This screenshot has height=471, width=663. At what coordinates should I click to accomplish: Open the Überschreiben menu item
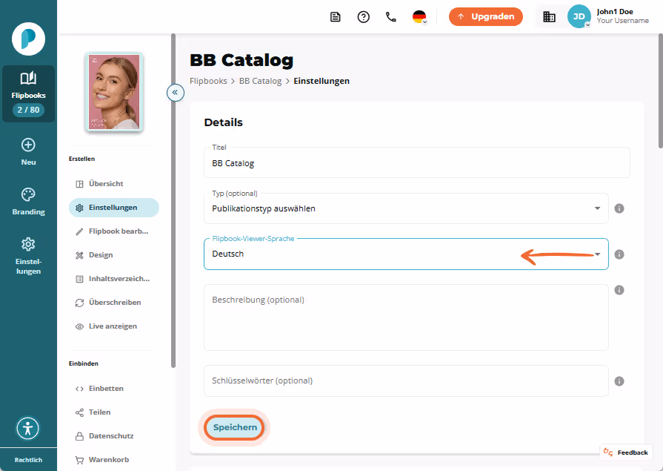[x=114, y=303]
